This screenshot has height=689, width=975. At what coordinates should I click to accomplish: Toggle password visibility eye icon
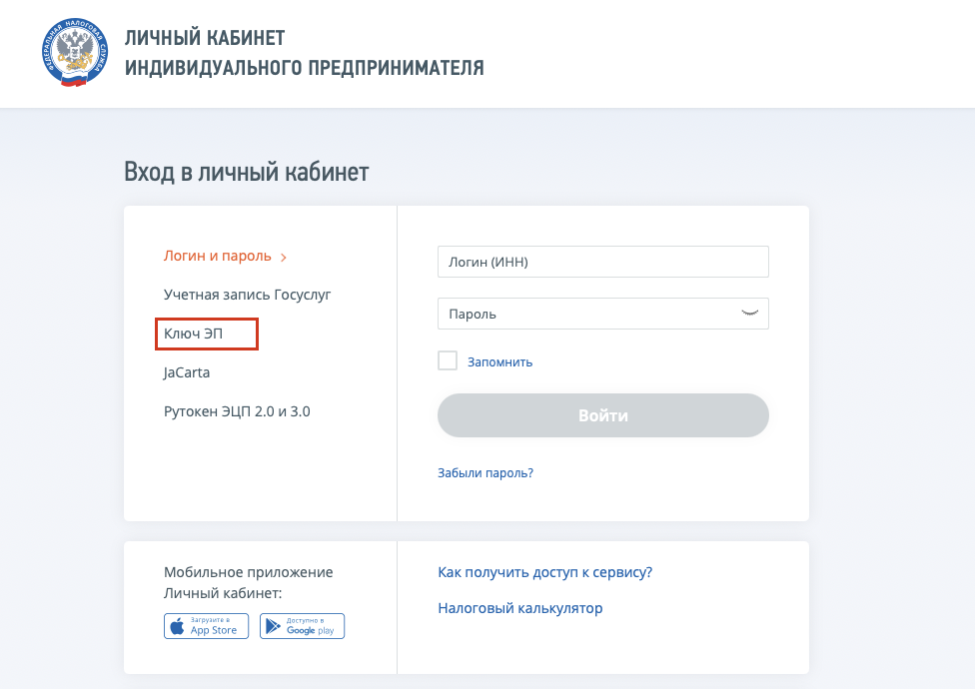pos(750,314)
